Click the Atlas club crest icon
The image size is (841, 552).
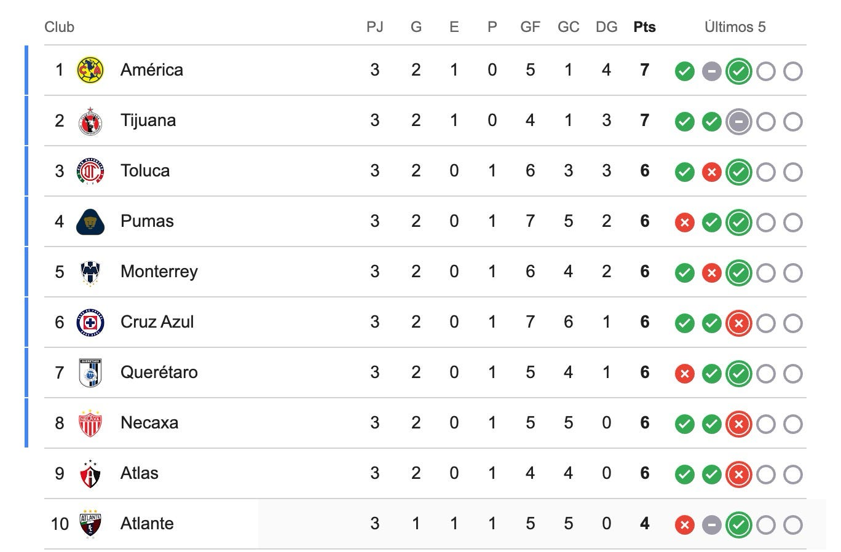[90, 473]
